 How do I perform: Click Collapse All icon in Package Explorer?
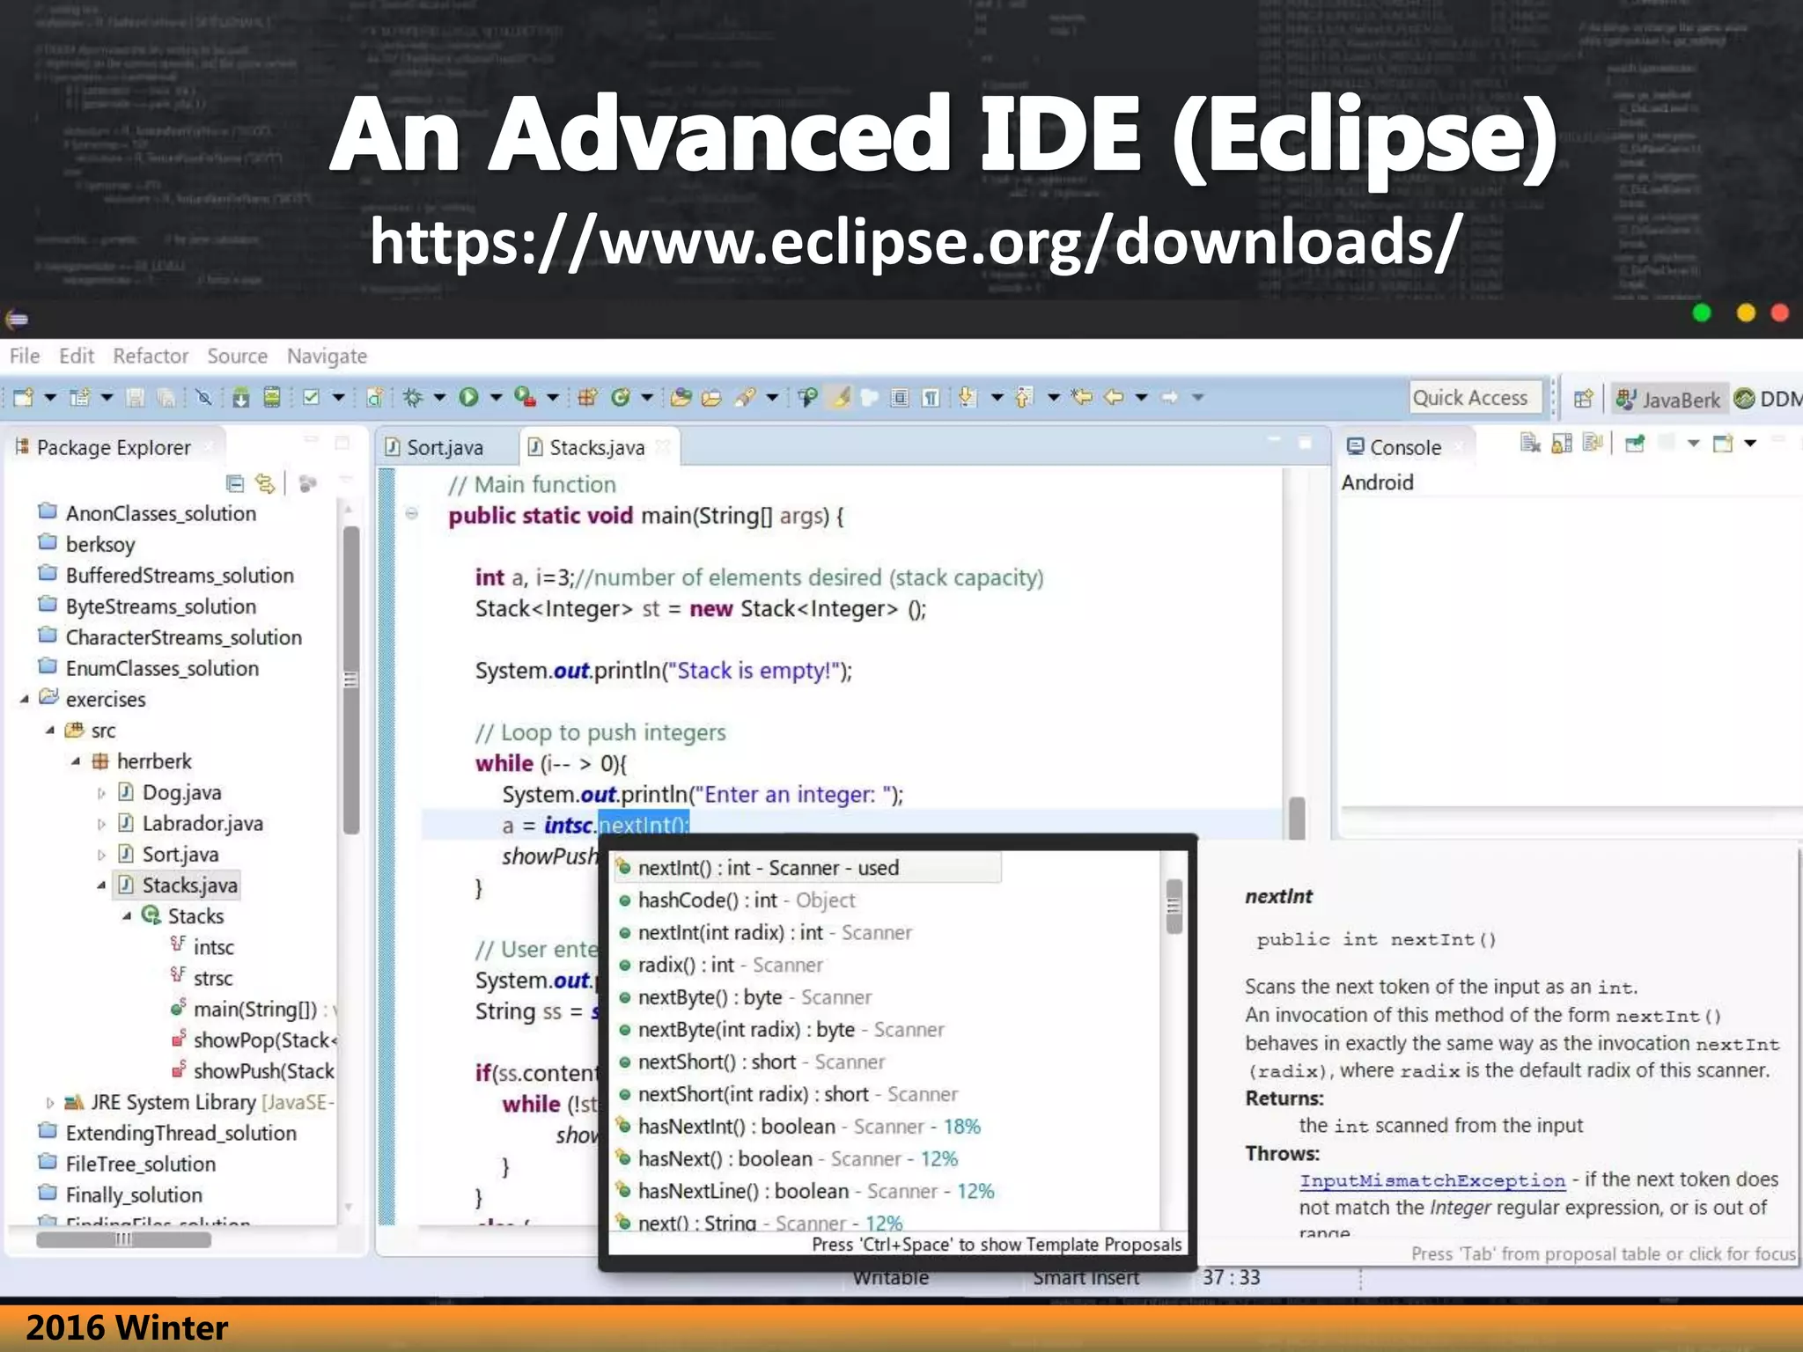(x=235, y=483)
